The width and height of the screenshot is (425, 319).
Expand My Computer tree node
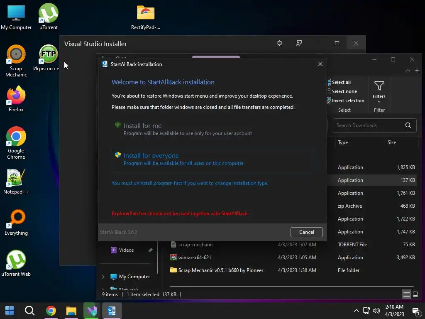tap(103, 277)
